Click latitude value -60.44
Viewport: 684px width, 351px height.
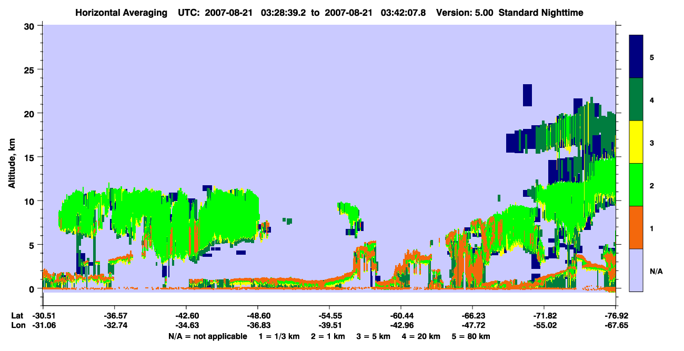401,316
